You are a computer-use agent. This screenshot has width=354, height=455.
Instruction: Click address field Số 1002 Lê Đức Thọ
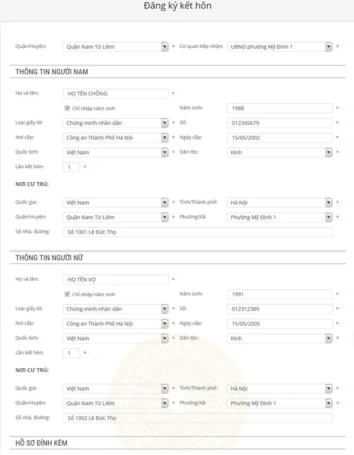[x=198, y=418]
